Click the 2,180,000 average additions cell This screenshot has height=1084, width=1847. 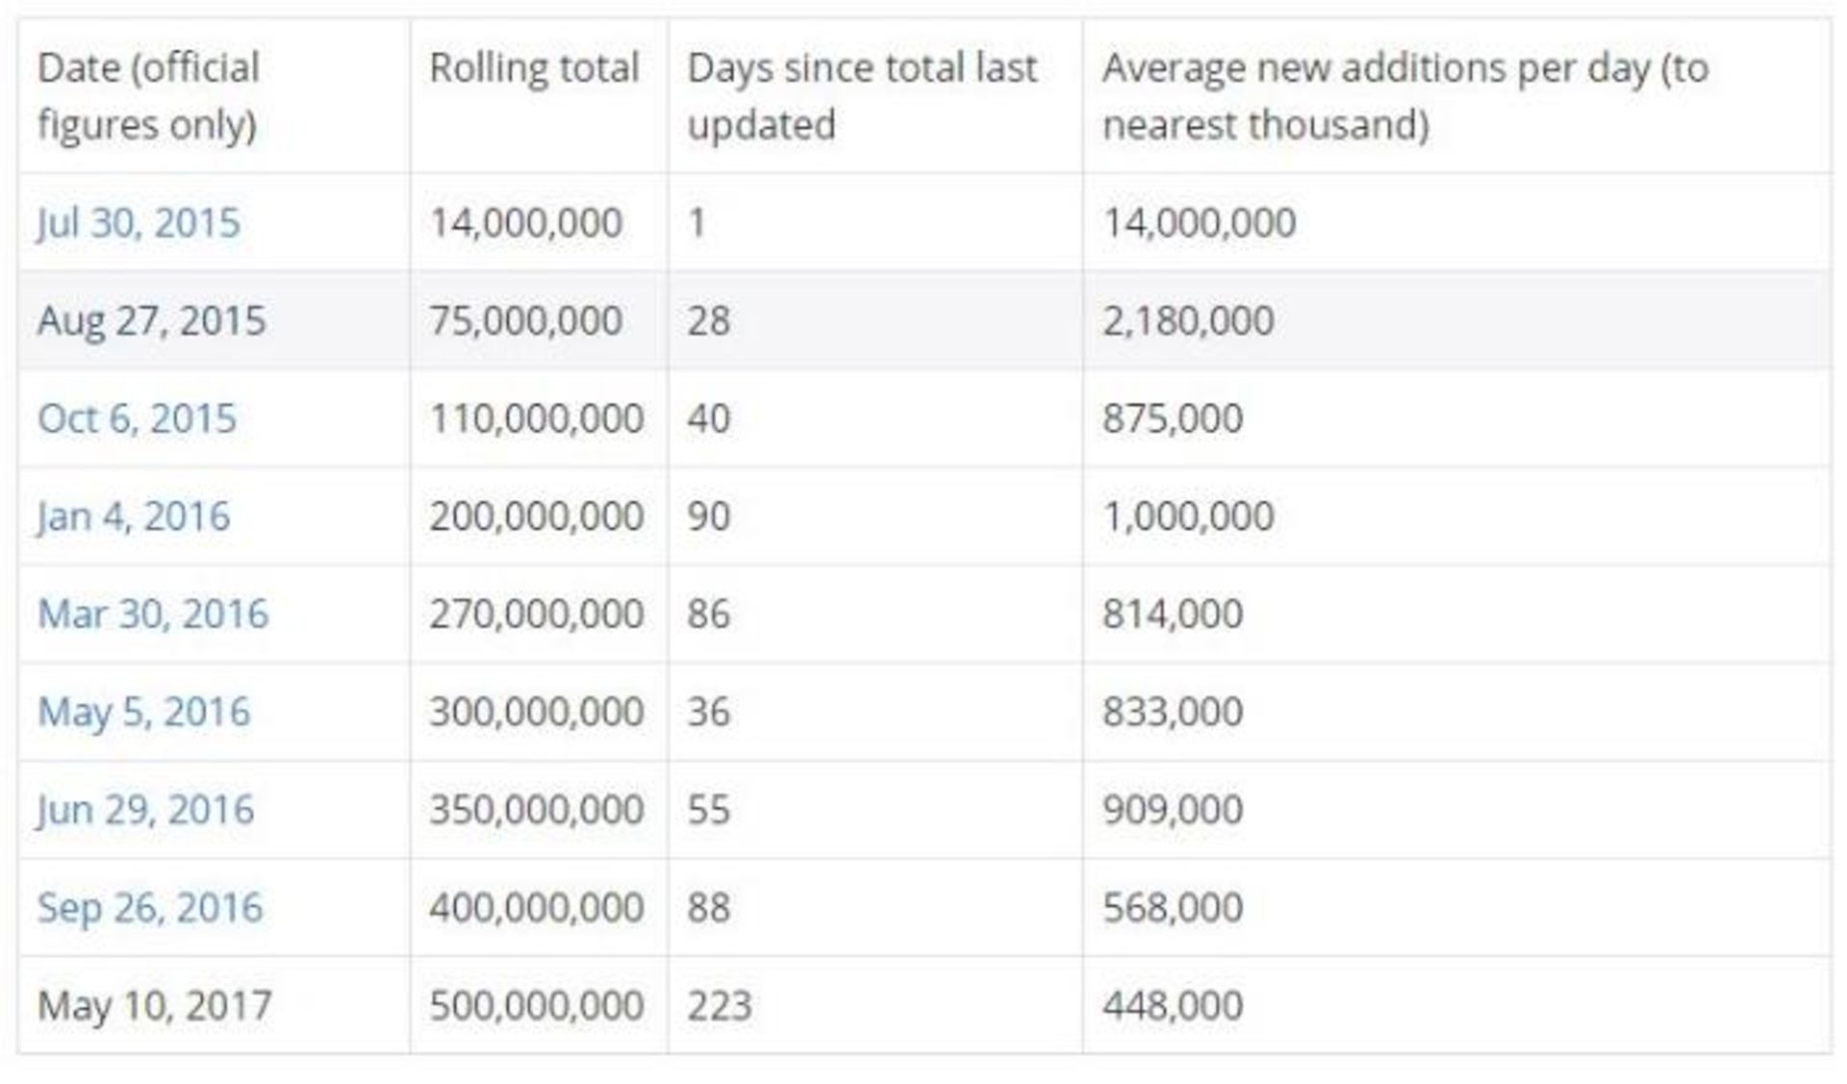click(1188, 320)
